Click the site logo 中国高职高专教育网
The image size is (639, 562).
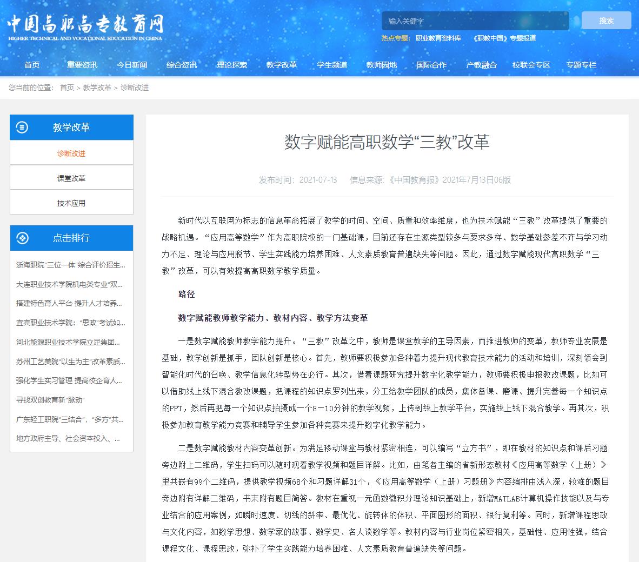pos(85,26)
